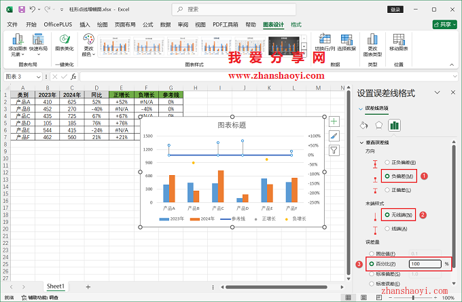Switch to the Format ribbon tab
The width and height of the screenshot is (462, 302).
coord(296,24)
